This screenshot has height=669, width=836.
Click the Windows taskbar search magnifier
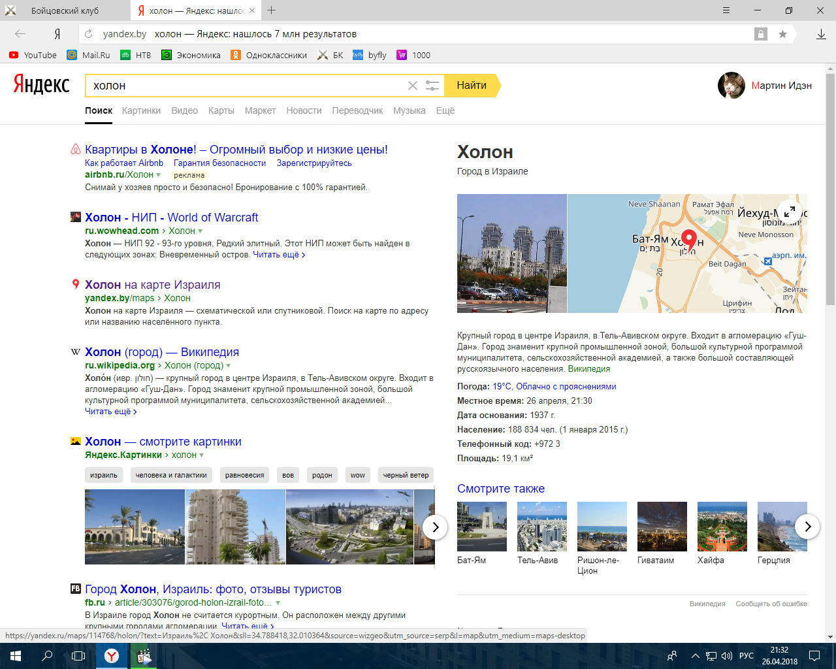pos(47,656)
